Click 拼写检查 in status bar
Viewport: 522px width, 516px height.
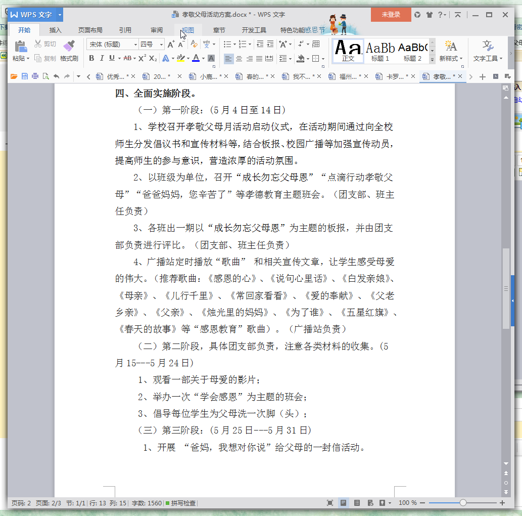coord(181,503)
